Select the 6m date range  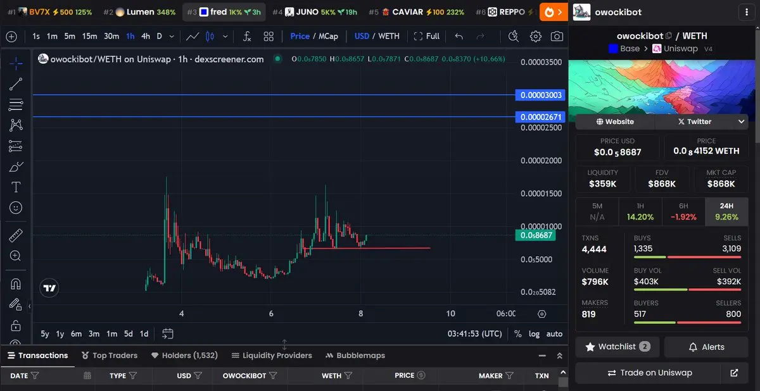click(76, 333)
